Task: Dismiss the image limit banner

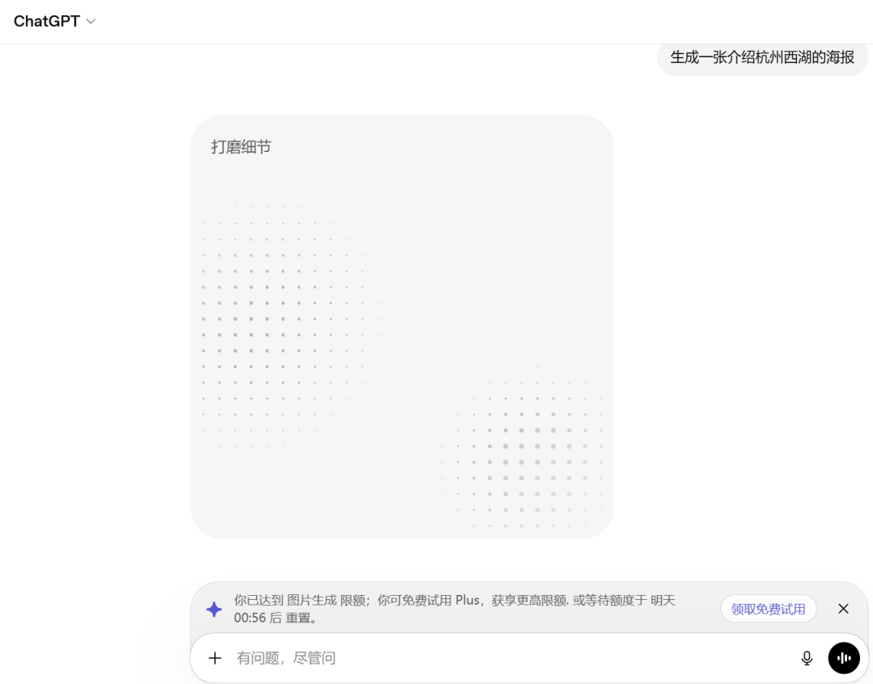Action: click(x=843, y=609)
